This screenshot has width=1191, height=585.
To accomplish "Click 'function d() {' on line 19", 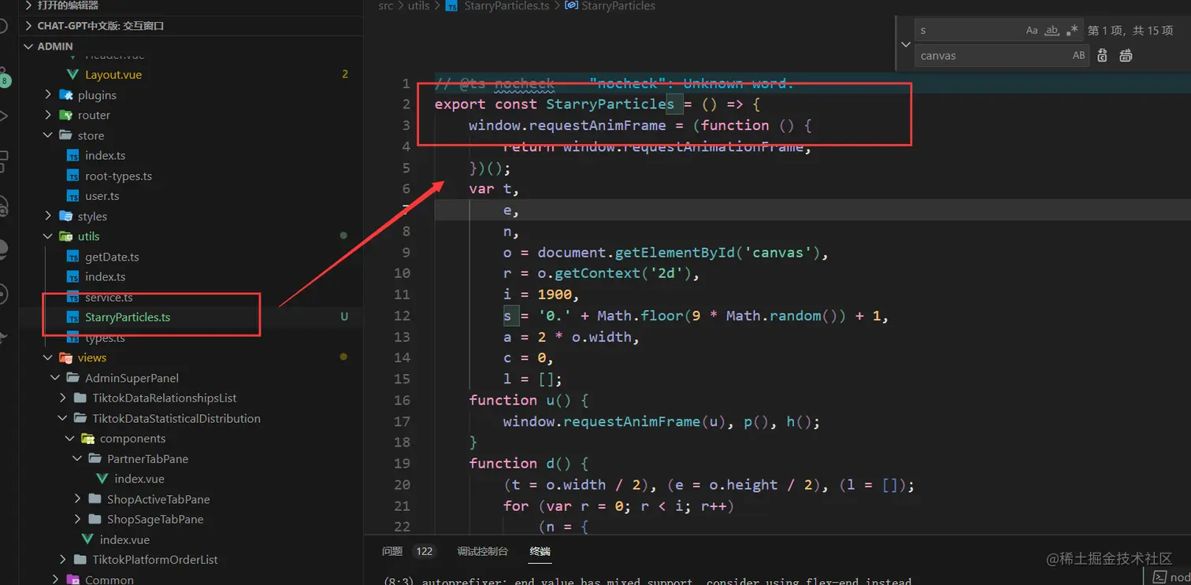I will point(529,464).
